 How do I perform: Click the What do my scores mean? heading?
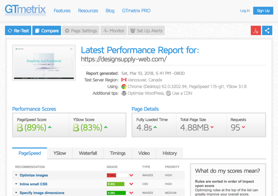click(x=227, y=171)
